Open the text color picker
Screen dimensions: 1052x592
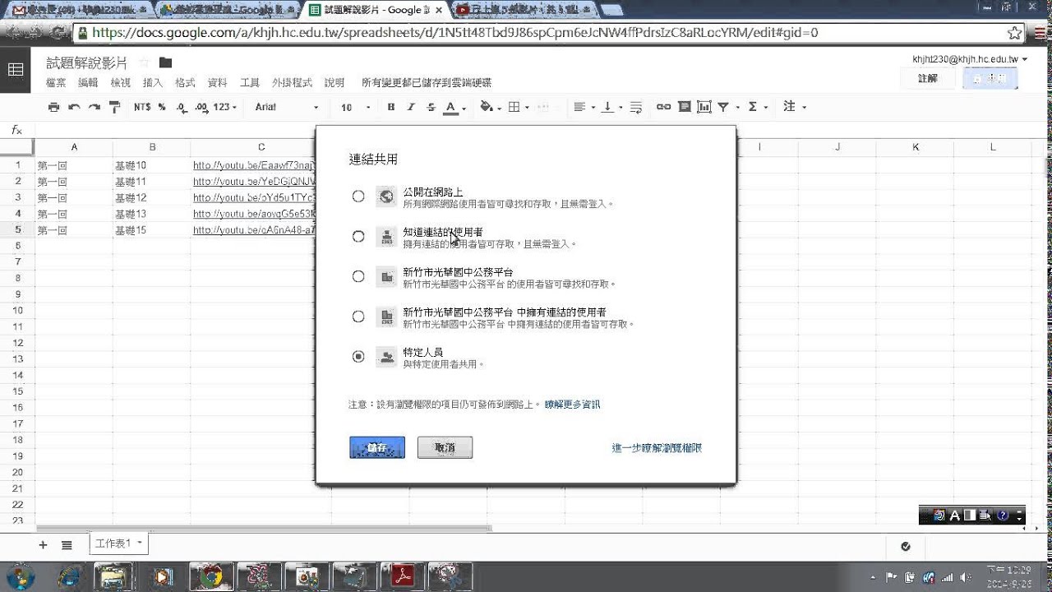pyautogui.click(x=454, y=107)
